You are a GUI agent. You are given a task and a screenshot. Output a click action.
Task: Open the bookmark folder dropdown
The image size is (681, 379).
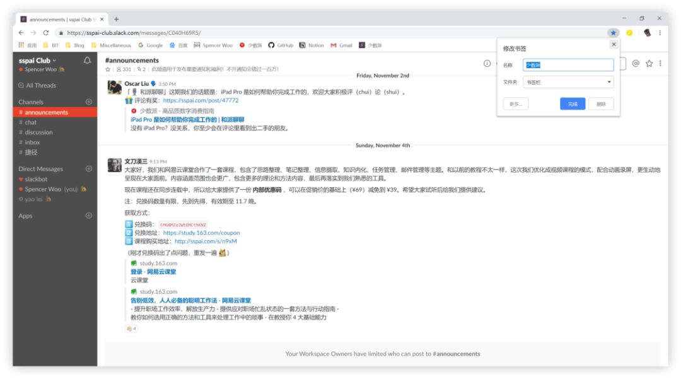tap(568, 82)
